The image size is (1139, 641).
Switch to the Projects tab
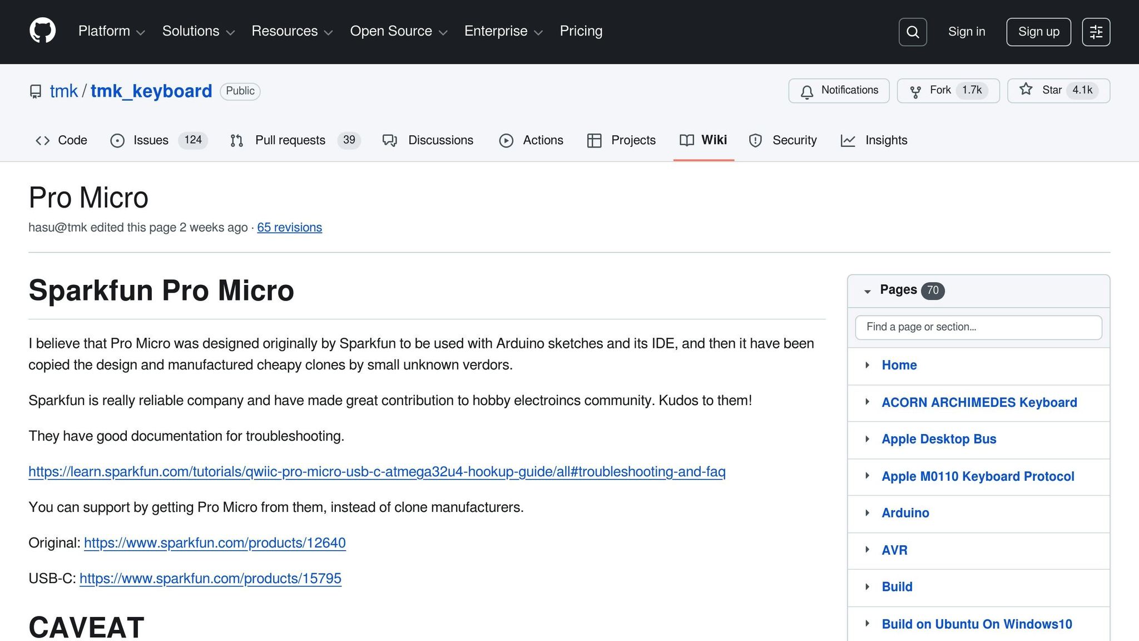point(621,141)
